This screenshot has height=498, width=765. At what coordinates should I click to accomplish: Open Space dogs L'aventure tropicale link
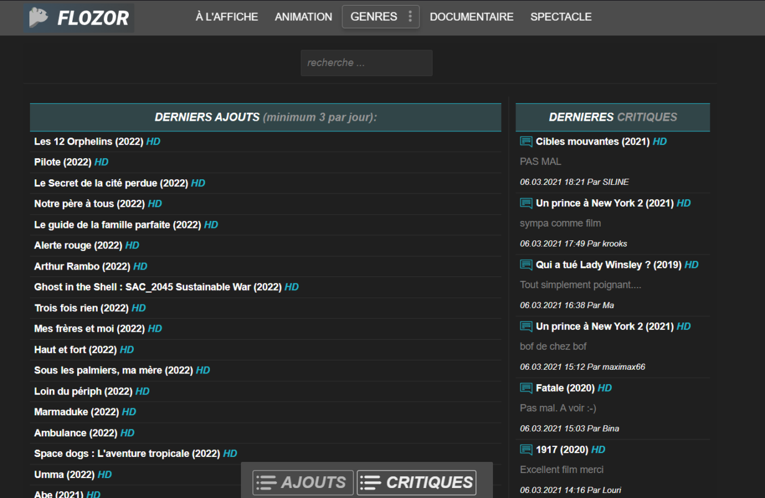[x=136, y=454]
